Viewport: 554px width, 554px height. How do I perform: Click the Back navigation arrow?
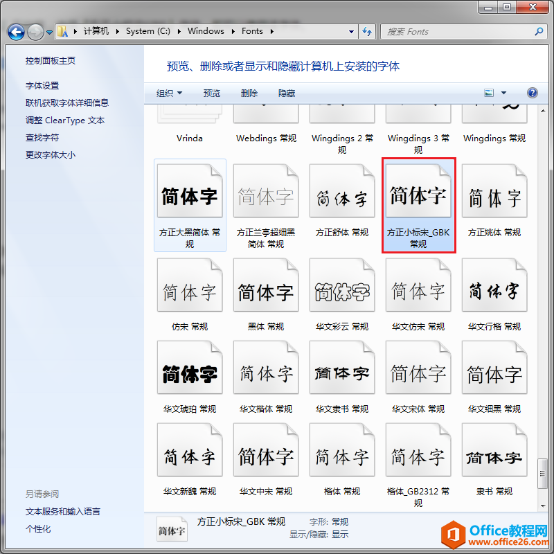tap(16, 32)
